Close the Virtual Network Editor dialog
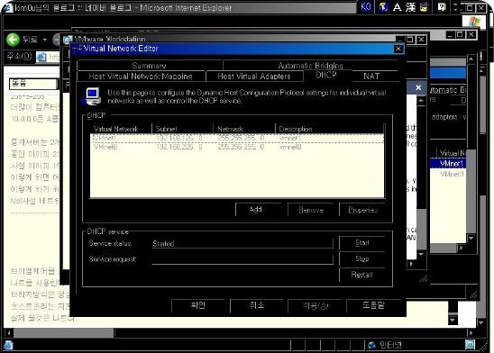 point(398,49)
